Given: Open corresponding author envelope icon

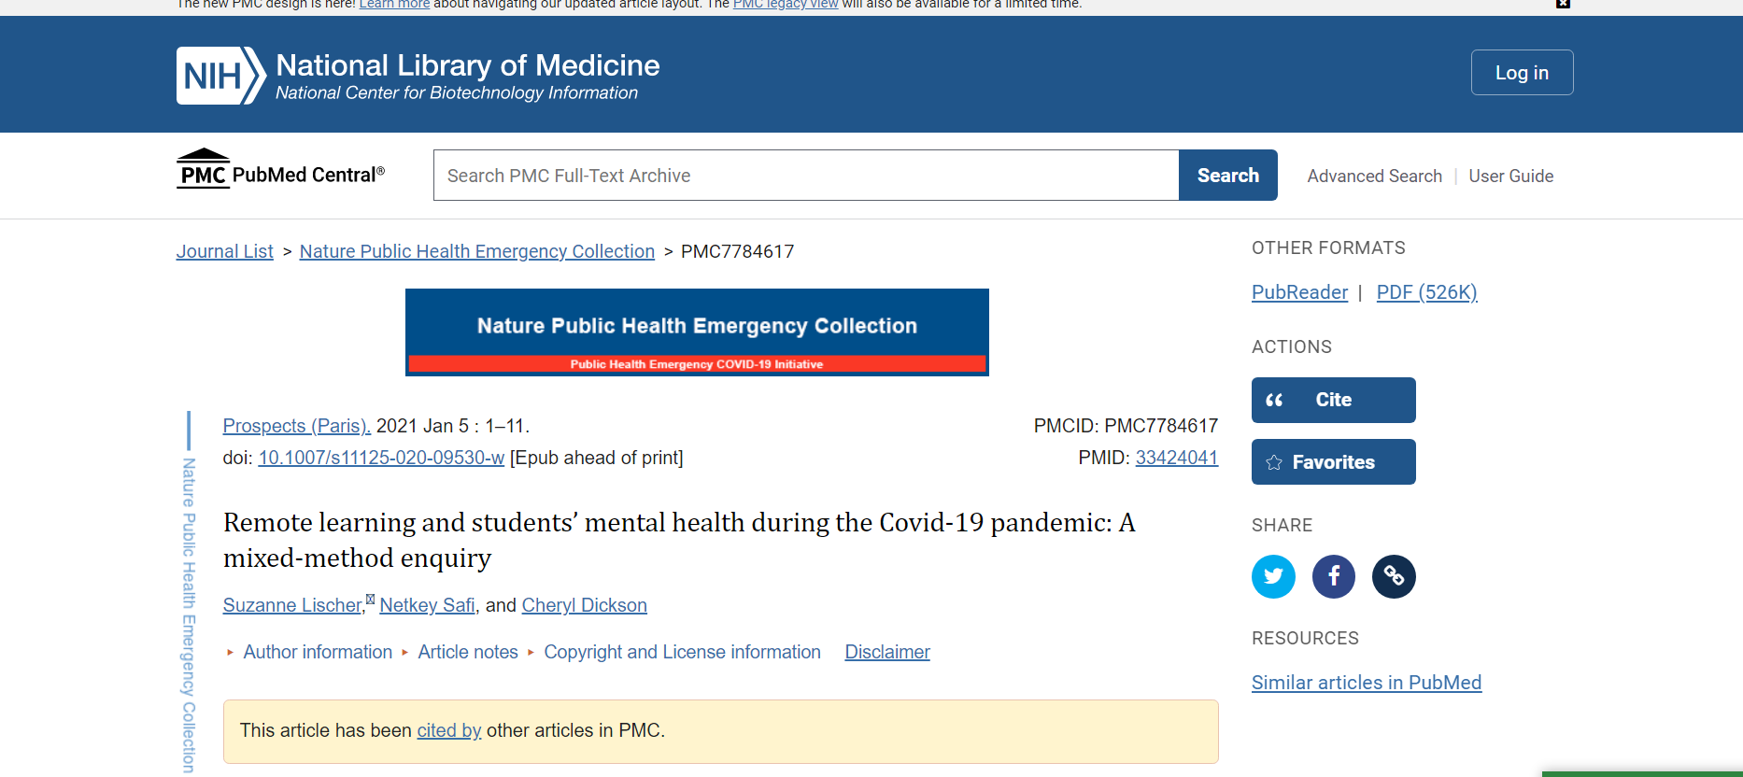Looking at the screenshot, I should pos(370,600).
